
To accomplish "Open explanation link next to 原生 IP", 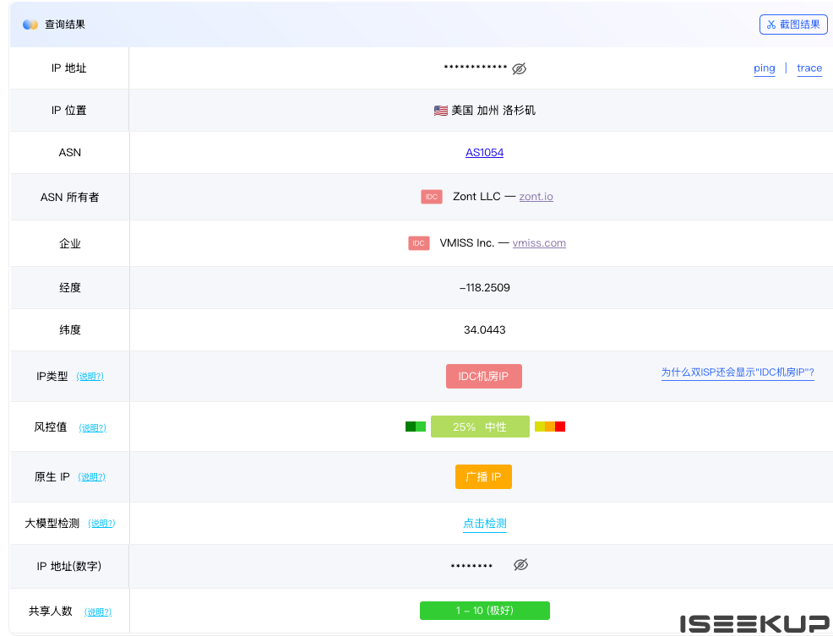I will (92, 477).
